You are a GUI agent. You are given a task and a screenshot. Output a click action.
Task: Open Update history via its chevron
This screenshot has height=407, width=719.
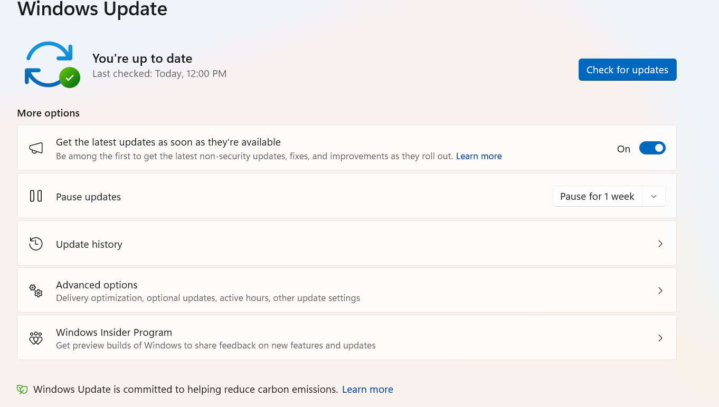pyautogui.click(x=660, y=244)
